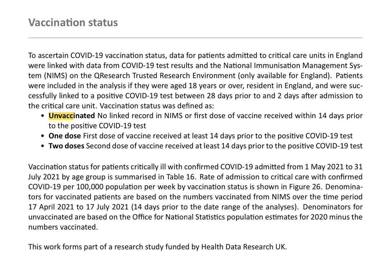The height and width of the screenshot is (261, 386).
Task: Click the 'Vaccination status' heading
Action: [73, 23]
